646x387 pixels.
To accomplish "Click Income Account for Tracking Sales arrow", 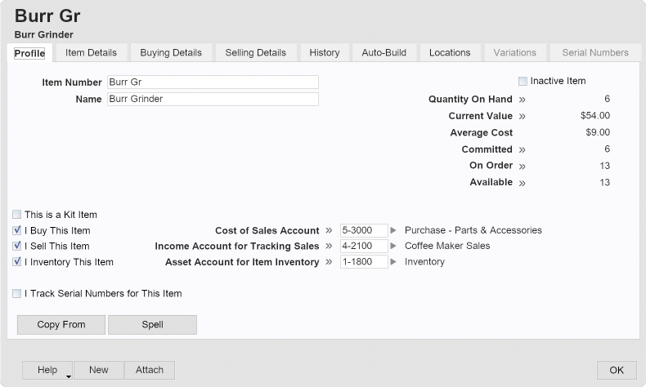I will [329, 246].
